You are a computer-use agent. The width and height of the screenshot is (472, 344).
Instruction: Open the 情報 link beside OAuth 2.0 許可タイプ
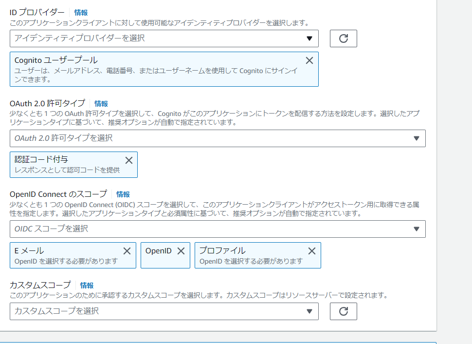(101, 103)
